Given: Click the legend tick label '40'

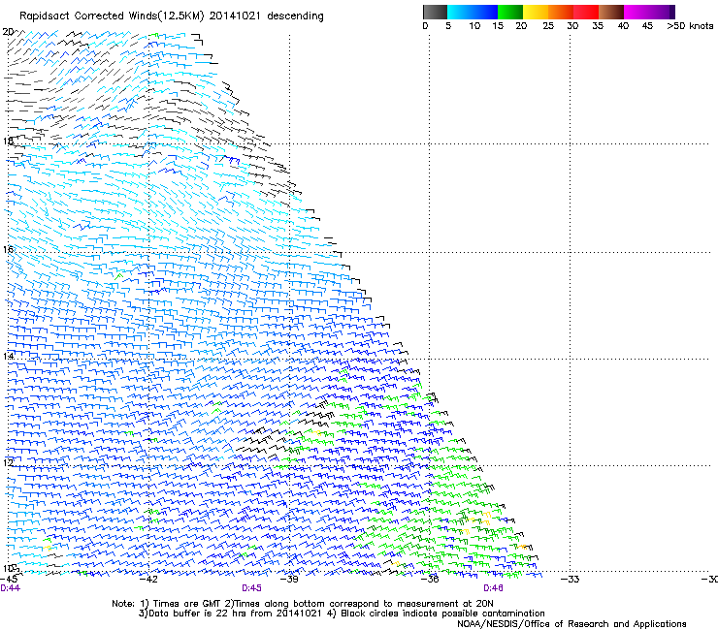Looking at the screenshot, I should click(623, 26).
